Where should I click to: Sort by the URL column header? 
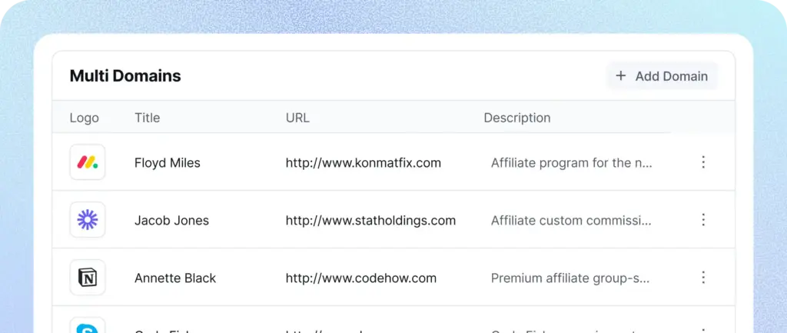coord(297,118)
